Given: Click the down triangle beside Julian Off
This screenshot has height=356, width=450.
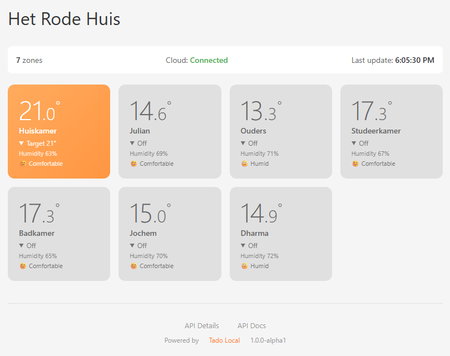Looking at the screenshot, I should click(132, 143).
